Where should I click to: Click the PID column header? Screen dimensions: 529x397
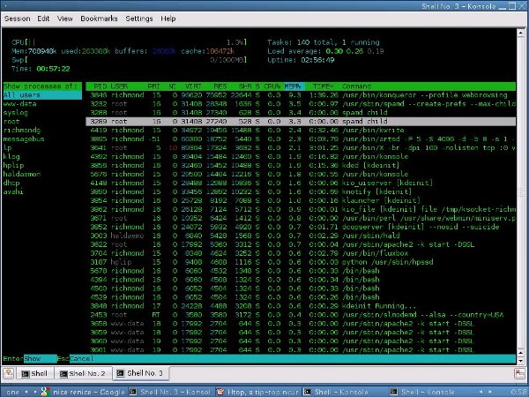click(99, 86)
